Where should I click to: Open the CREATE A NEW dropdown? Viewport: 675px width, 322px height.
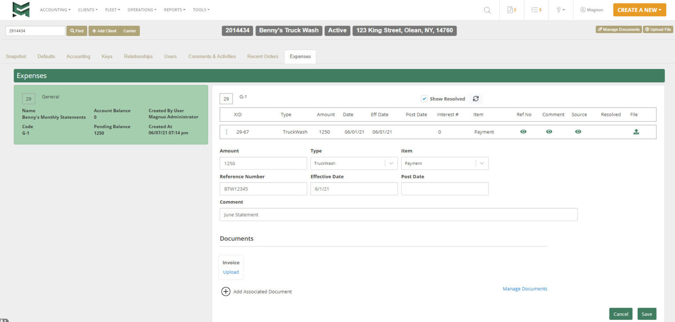(639, 9)
